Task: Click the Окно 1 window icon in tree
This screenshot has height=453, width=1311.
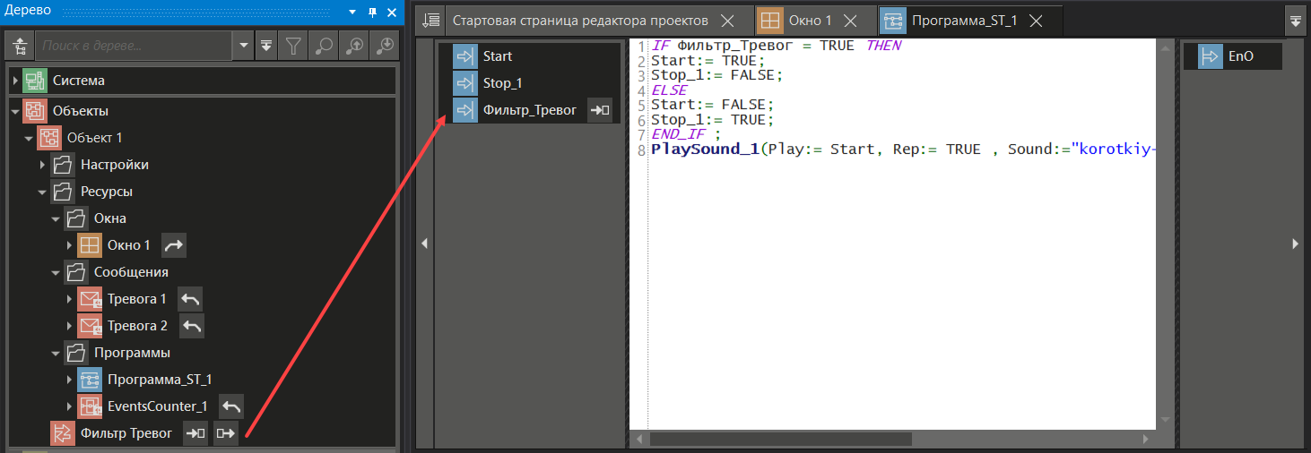Action: [90, 245]
